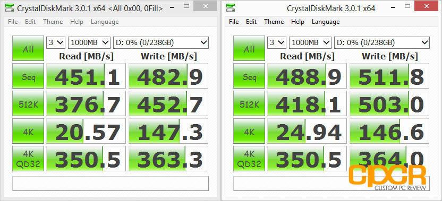Run All tests in left window

(x=28, y=48)
